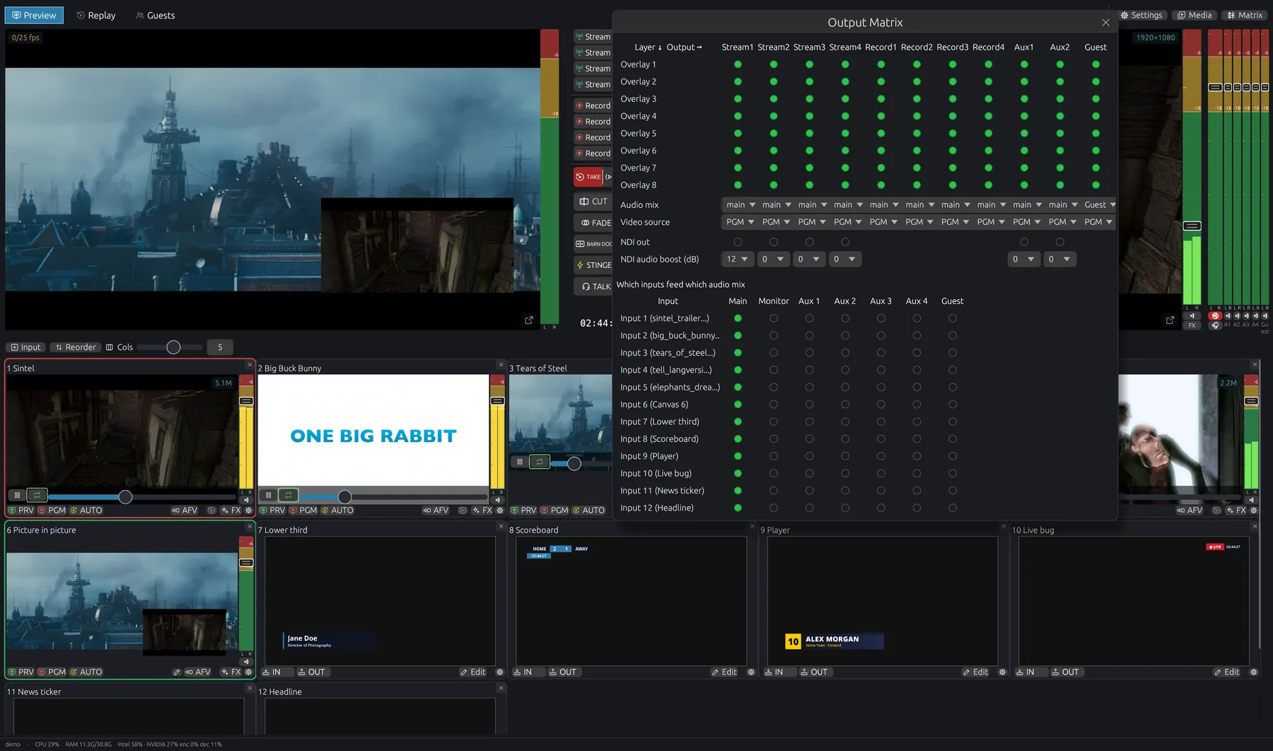1273x751 pixels.
Task: Select the FADE transition
Action: [593, 223]
